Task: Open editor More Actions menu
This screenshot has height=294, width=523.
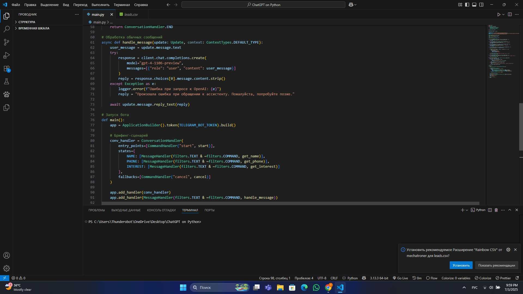Action: 517,14
